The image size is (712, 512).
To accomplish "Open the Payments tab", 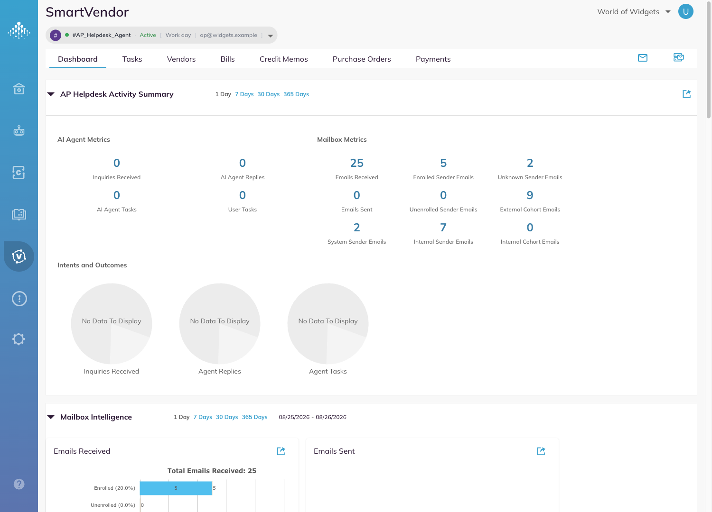I will coord(433,59).
